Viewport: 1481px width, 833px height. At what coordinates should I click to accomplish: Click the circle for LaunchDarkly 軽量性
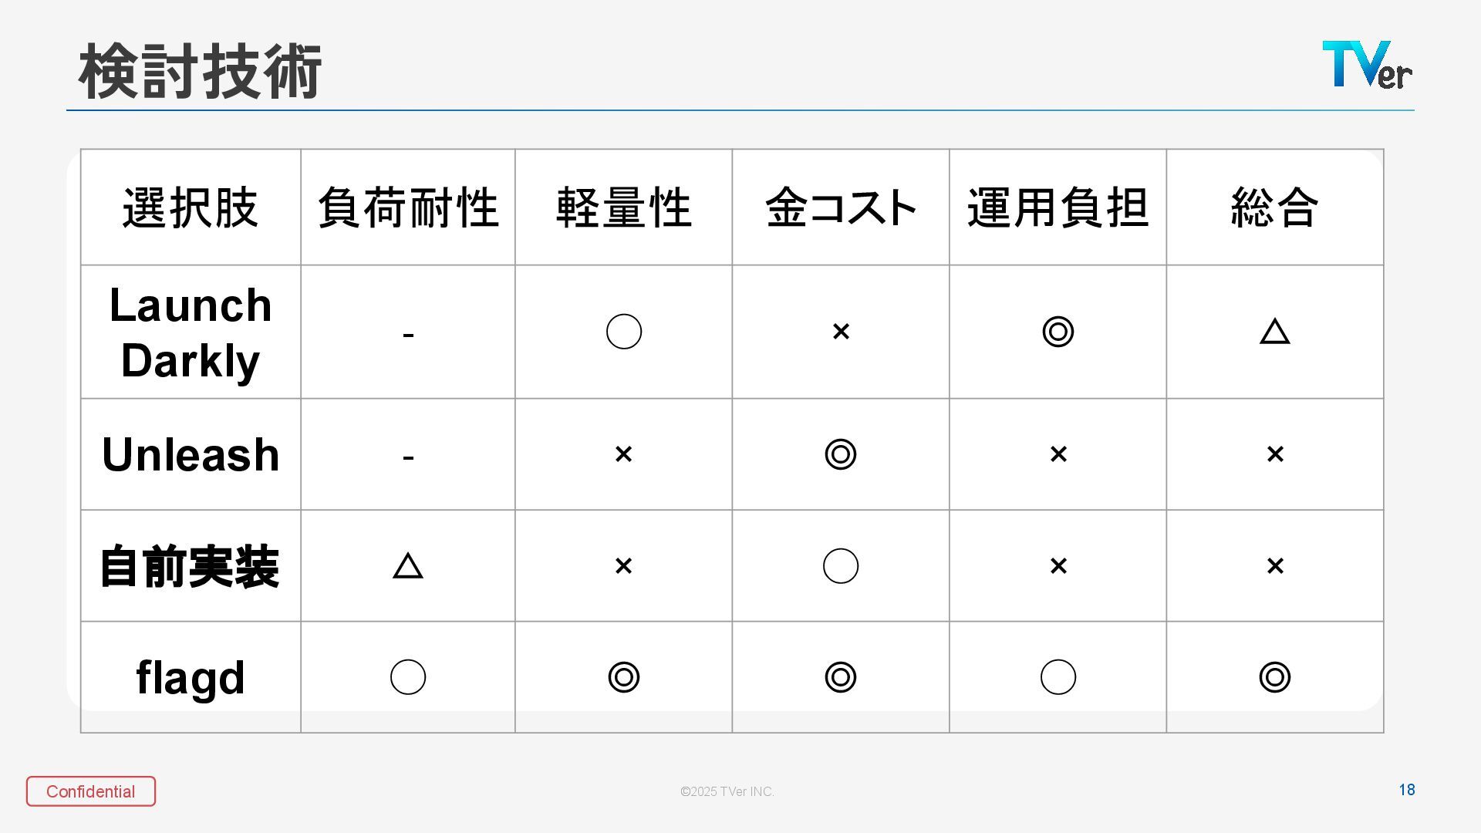click(624, 332)
